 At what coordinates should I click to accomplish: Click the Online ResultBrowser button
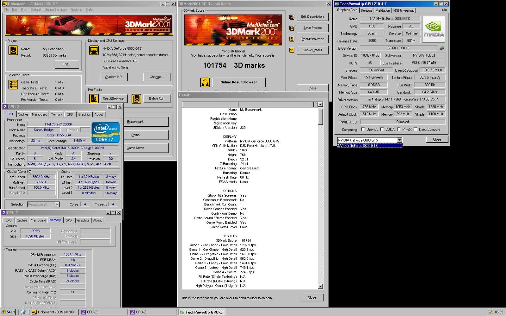coord(239,82)
